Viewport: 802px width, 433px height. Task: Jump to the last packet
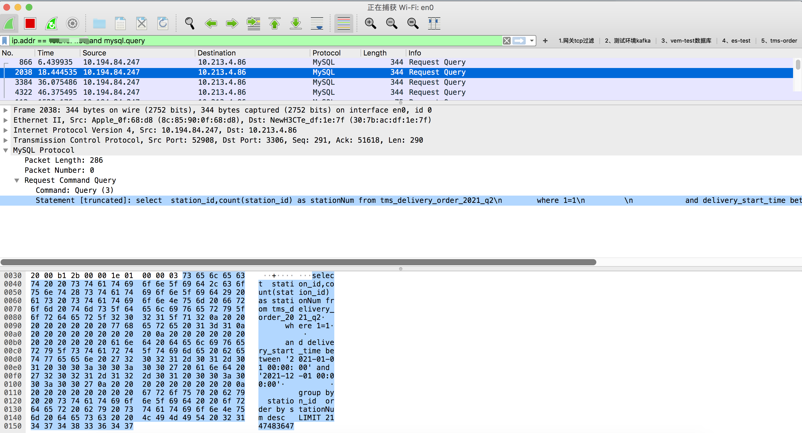(296, 24)
